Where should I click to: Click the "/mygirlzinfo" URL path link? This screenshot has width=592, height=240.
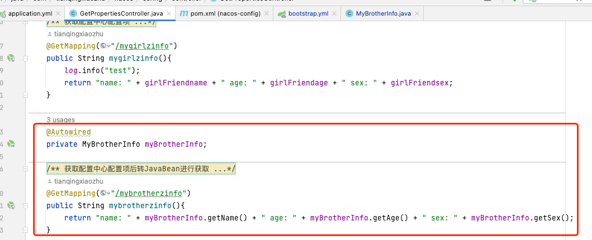(x=144, y=46)
